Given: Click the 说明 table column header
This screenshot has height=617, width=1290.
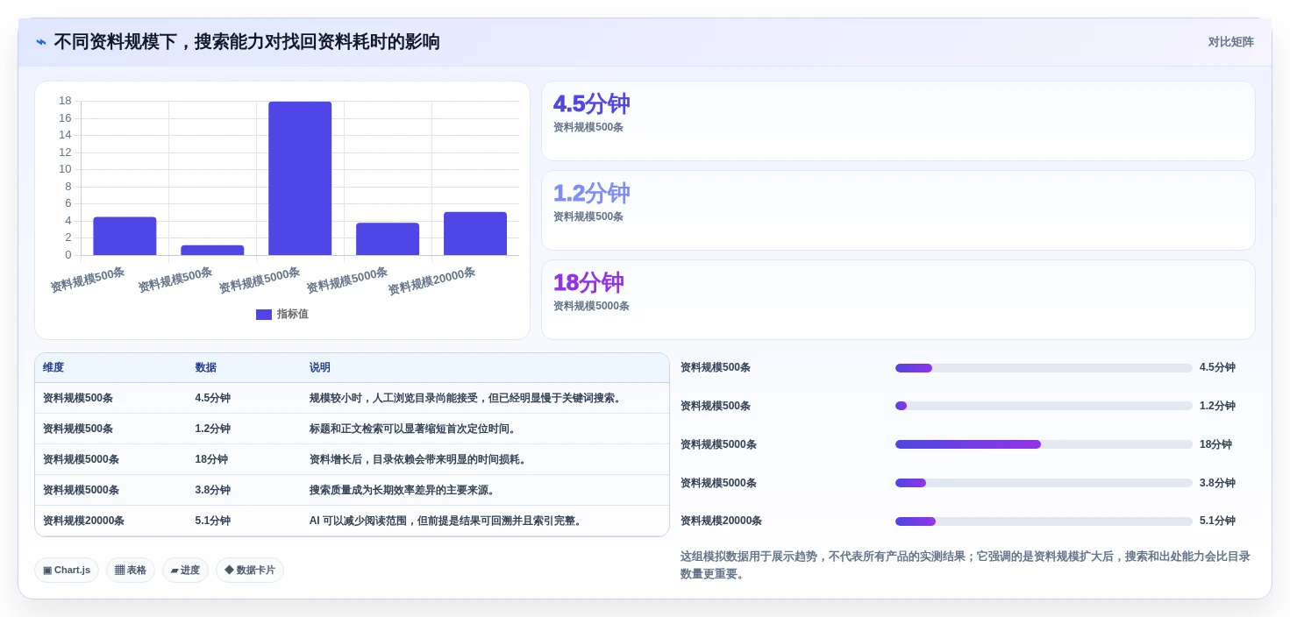Looking at the screenshot, I should (320, 368).
